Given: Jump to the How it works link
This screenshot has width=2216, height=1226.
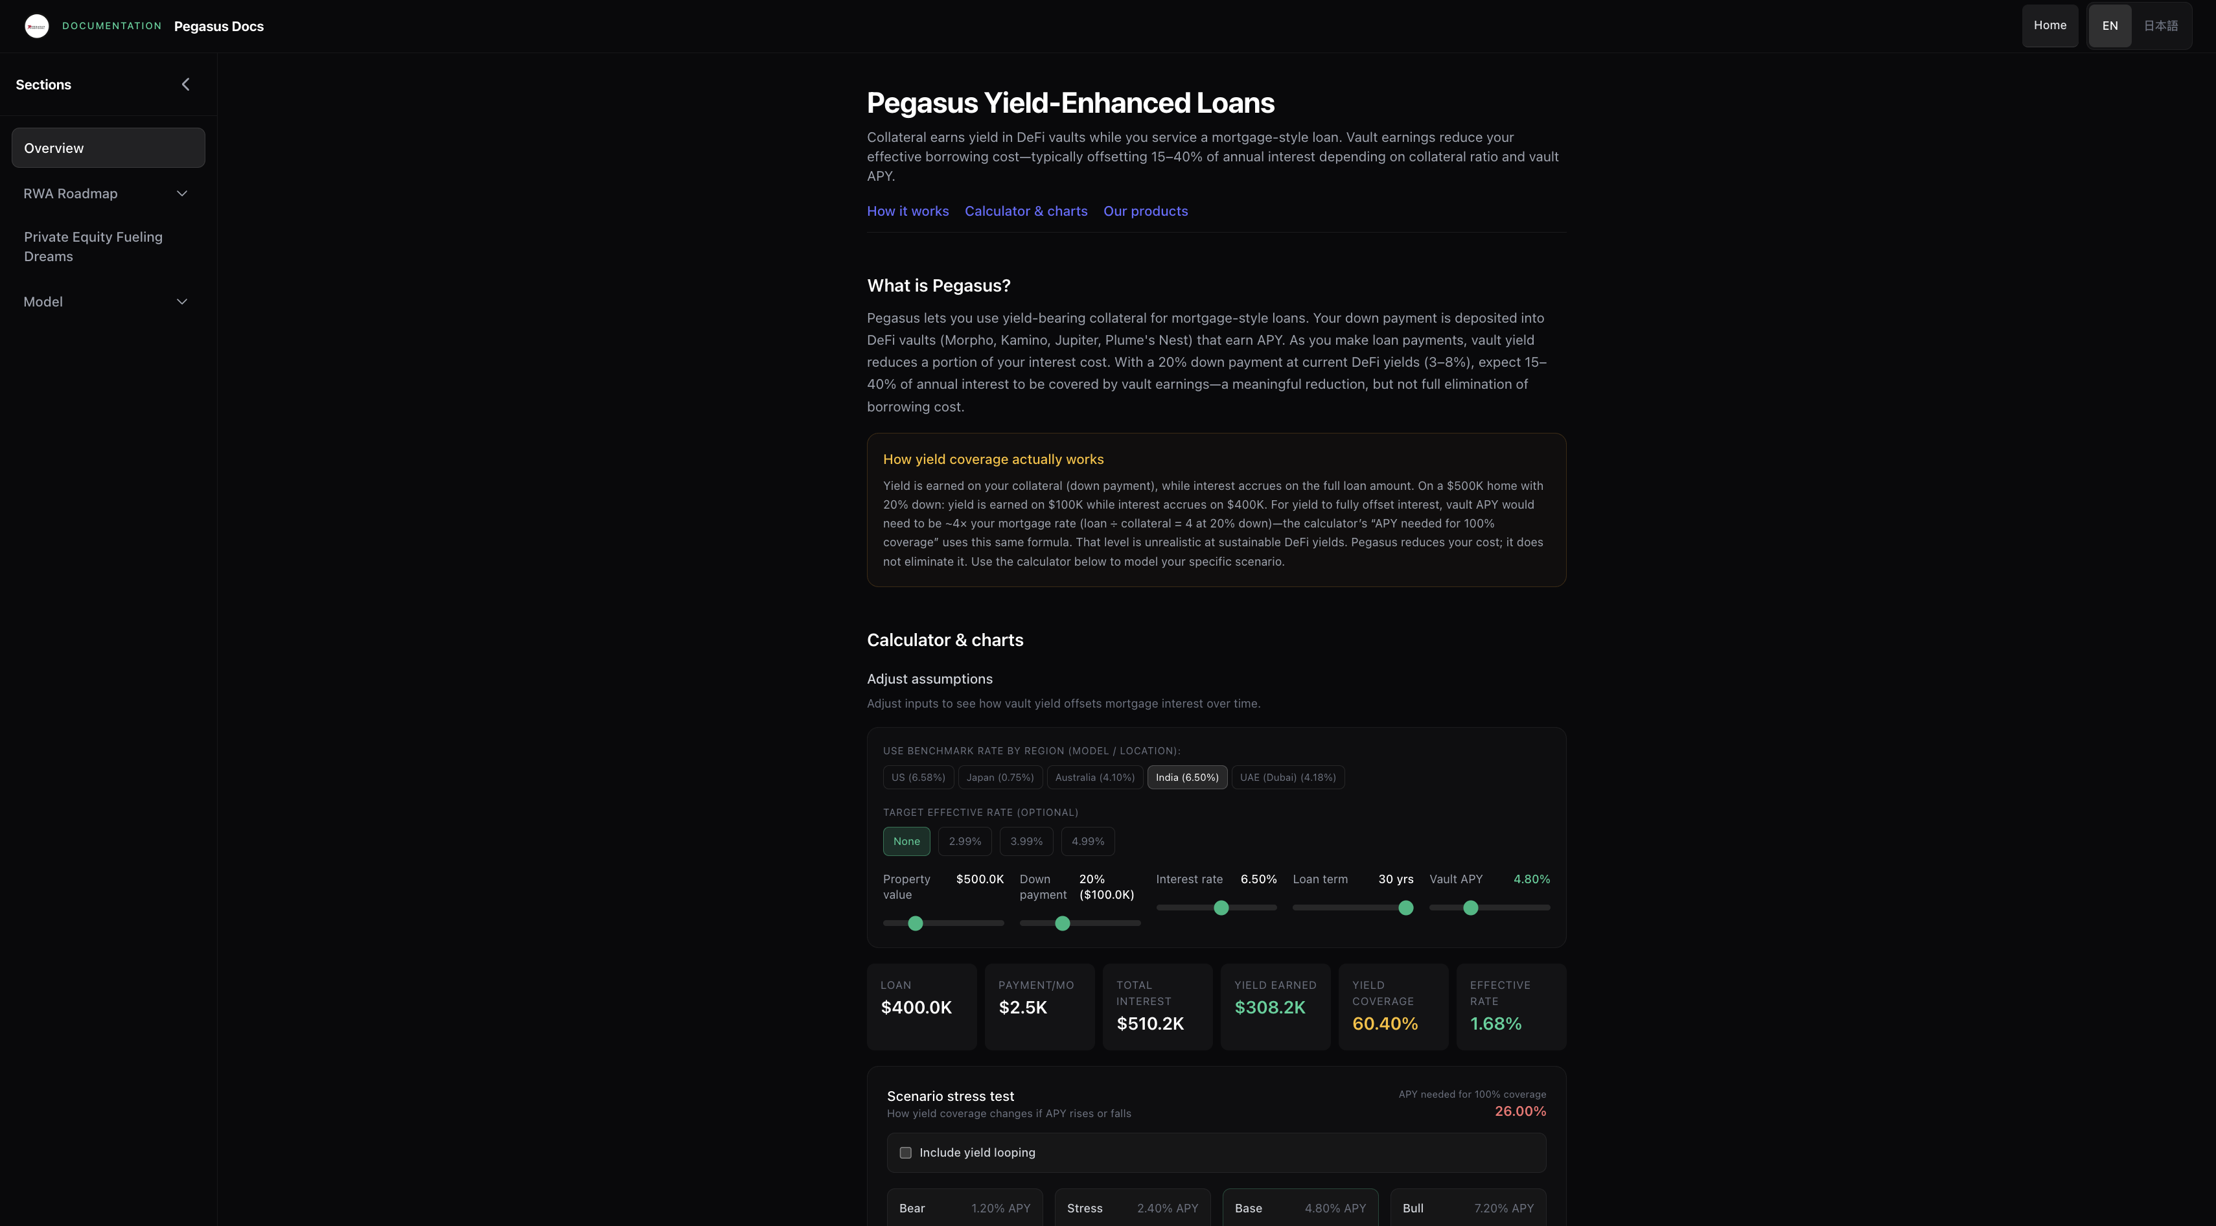Looking at the screenshot, I should tap(908, 212).
